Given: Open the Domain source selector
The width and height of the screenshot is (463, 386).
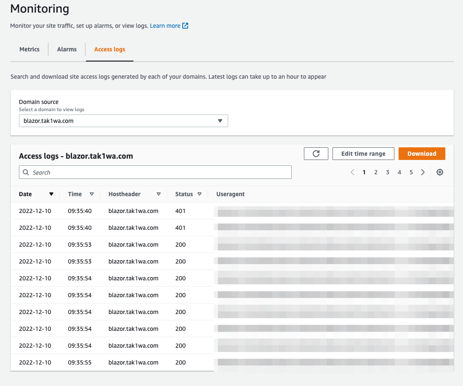Looking at the screenshot, I should pyautogui.click(x=123, y=121).
